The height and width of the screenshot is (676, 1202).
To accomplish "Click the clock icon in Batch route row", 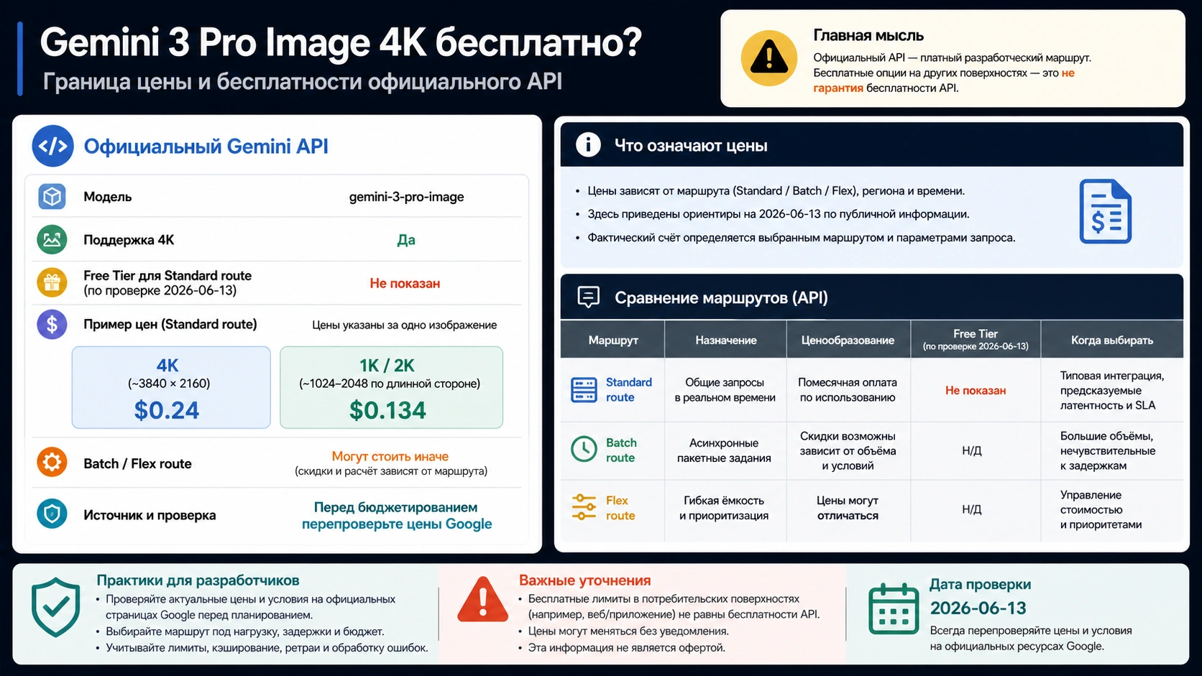I will (584, 449).
